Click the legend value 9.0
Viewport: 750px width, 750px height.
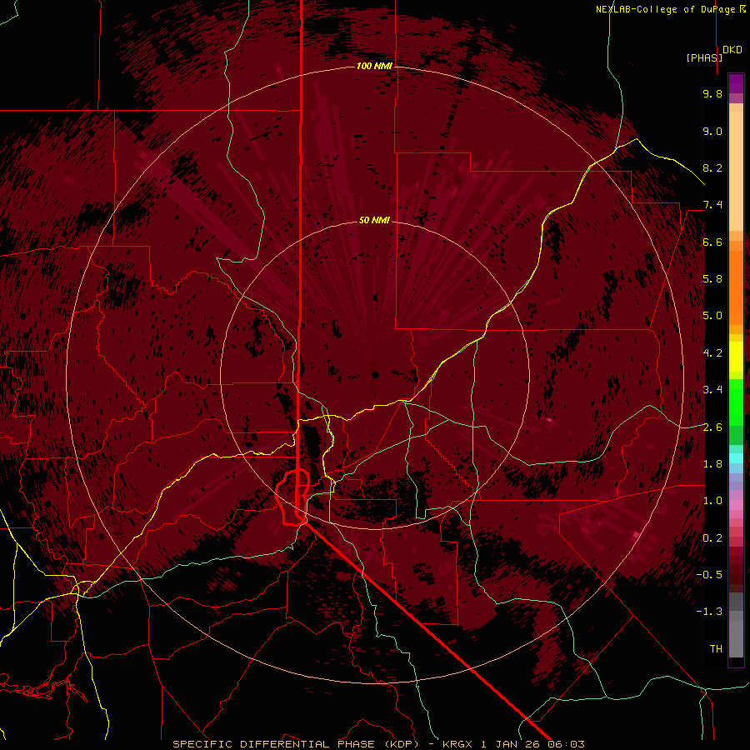(712, 131)
